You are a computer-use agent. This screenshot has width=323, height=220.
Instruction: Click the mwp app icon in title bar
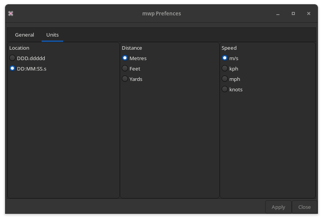point(10,13)
